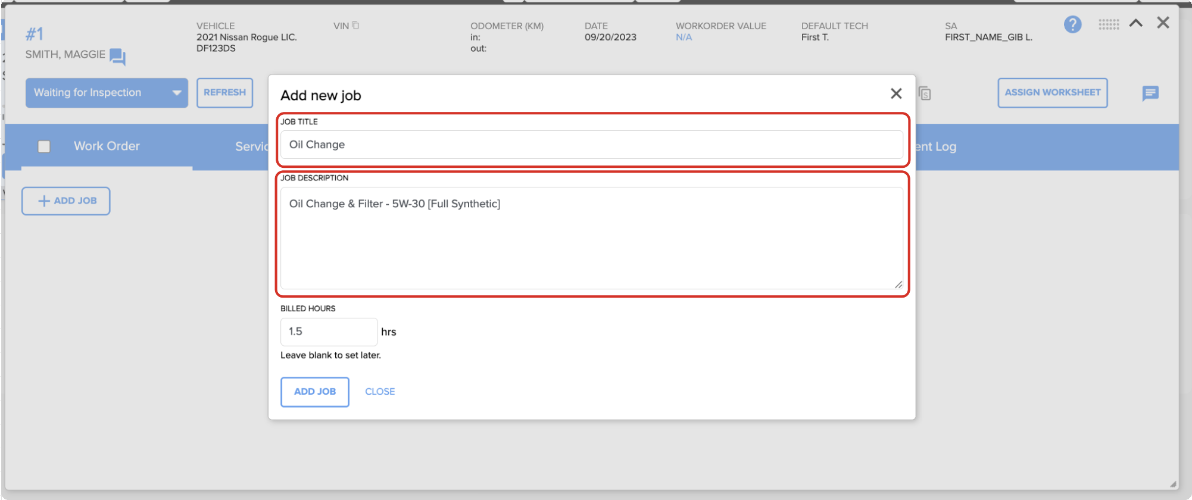This screenshot has width=1192, height=500.
Task: Click the dotted grid apps icon
Action: click(x=1109, y=24)
